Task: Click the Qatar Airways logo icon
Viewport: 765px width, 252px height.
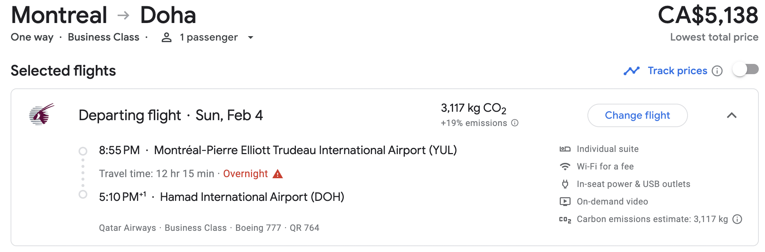Action: tap(41, 114)
